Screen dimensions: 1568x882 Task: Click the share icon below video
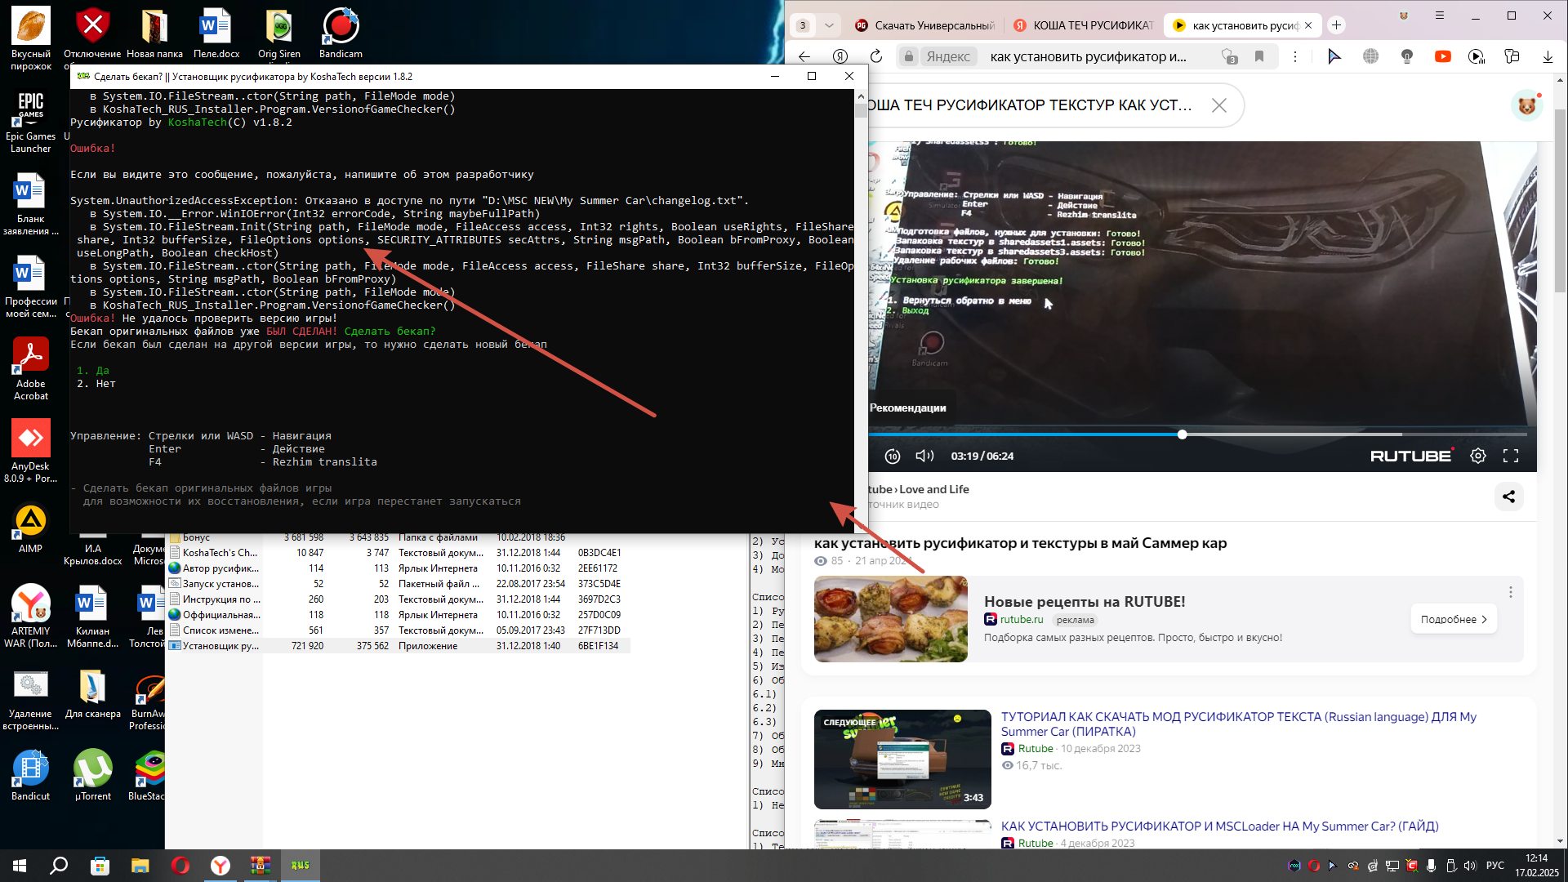1508,497
